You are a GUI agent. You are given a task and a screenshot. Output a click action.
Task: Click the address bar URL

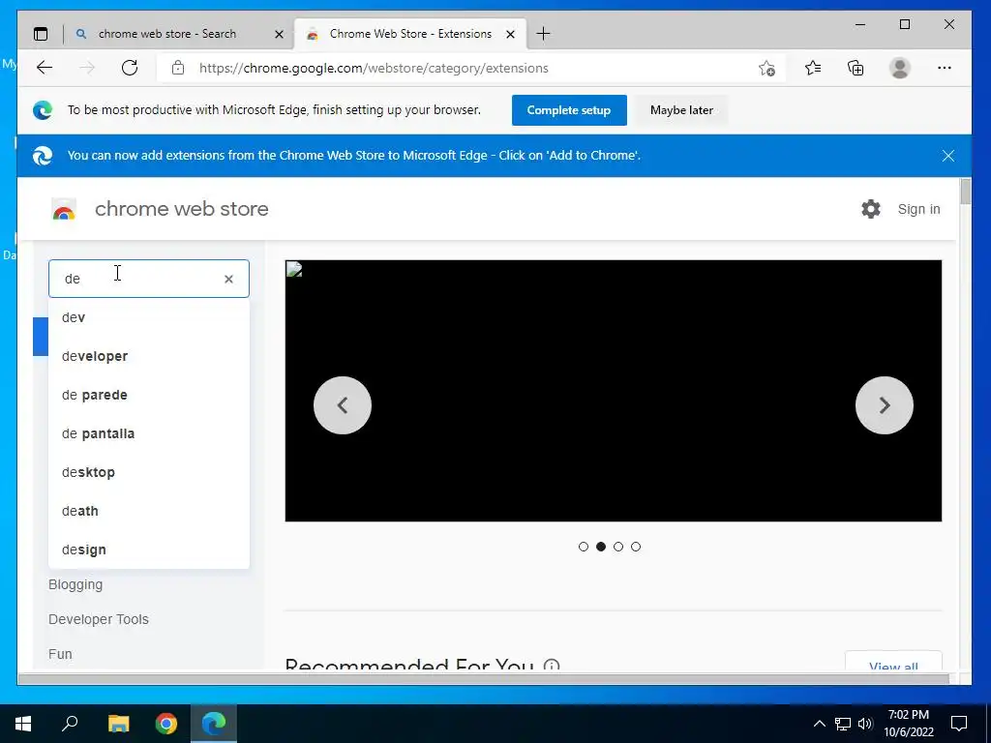374,69
